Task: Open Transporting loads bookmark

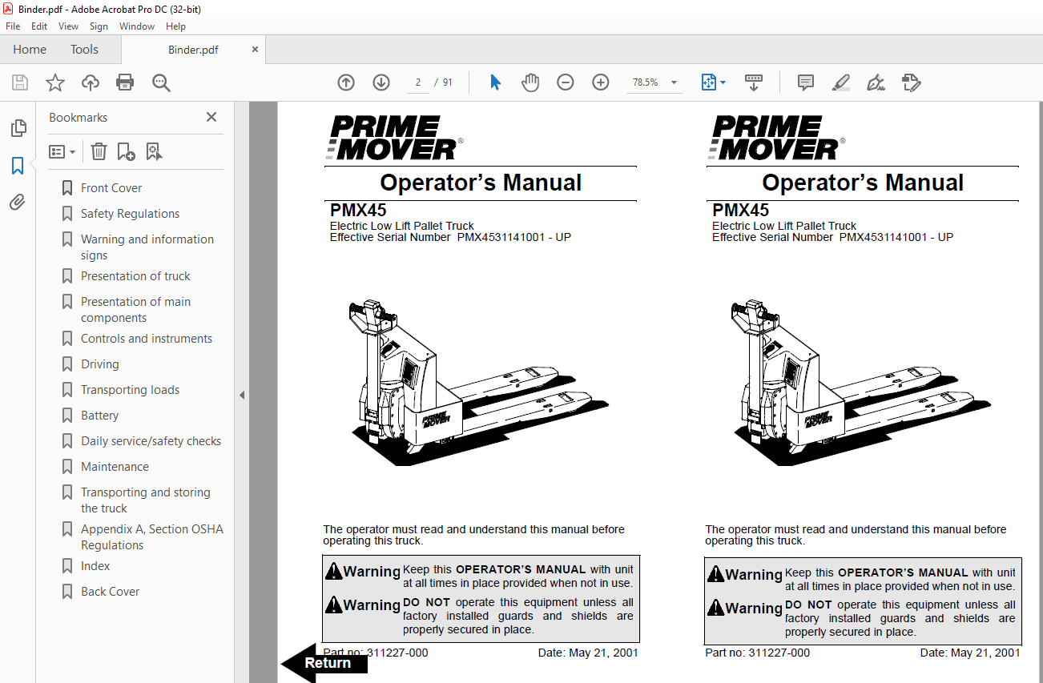Action: pos(130,390)
